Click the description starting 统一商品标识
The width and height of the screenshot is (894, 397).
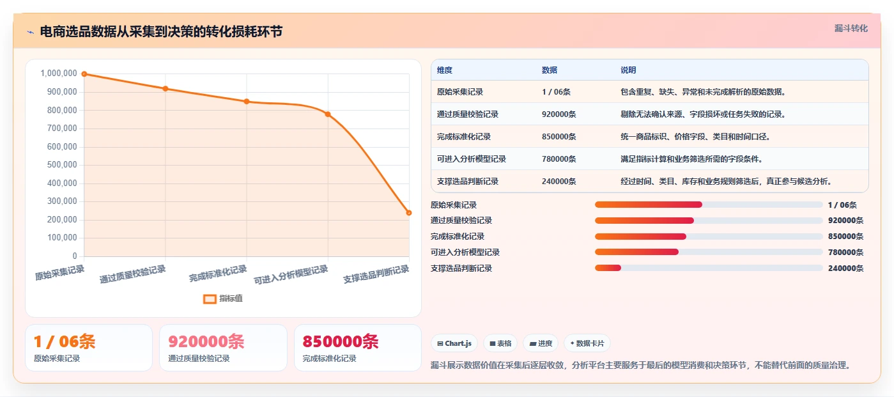coord(695,137)
